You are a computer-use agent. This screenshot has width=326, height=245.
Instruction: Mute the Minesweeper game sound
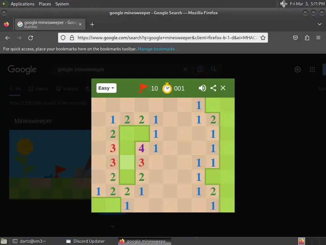(202, 88)
